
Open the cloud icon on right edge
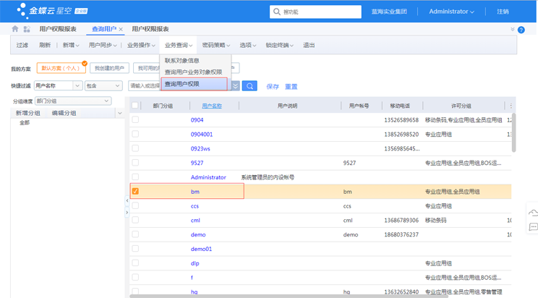(x=533, y=213)
